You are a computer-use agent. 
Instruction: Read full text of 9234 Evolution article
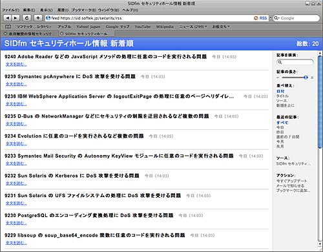[x=16, y=143]
